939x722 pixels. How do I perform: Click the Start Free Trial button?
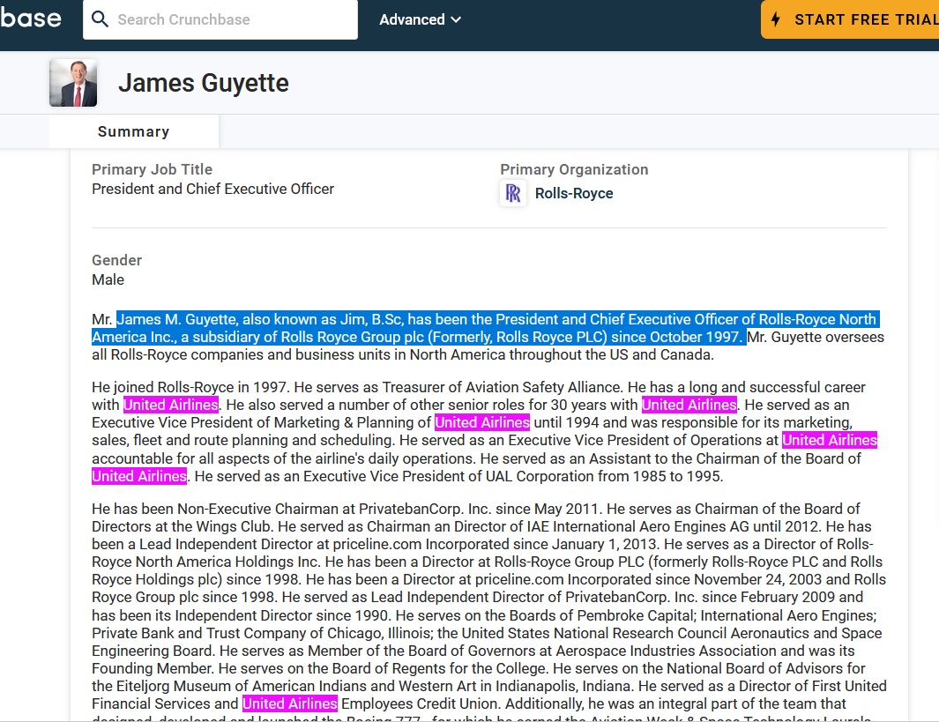tap(850, 19)
